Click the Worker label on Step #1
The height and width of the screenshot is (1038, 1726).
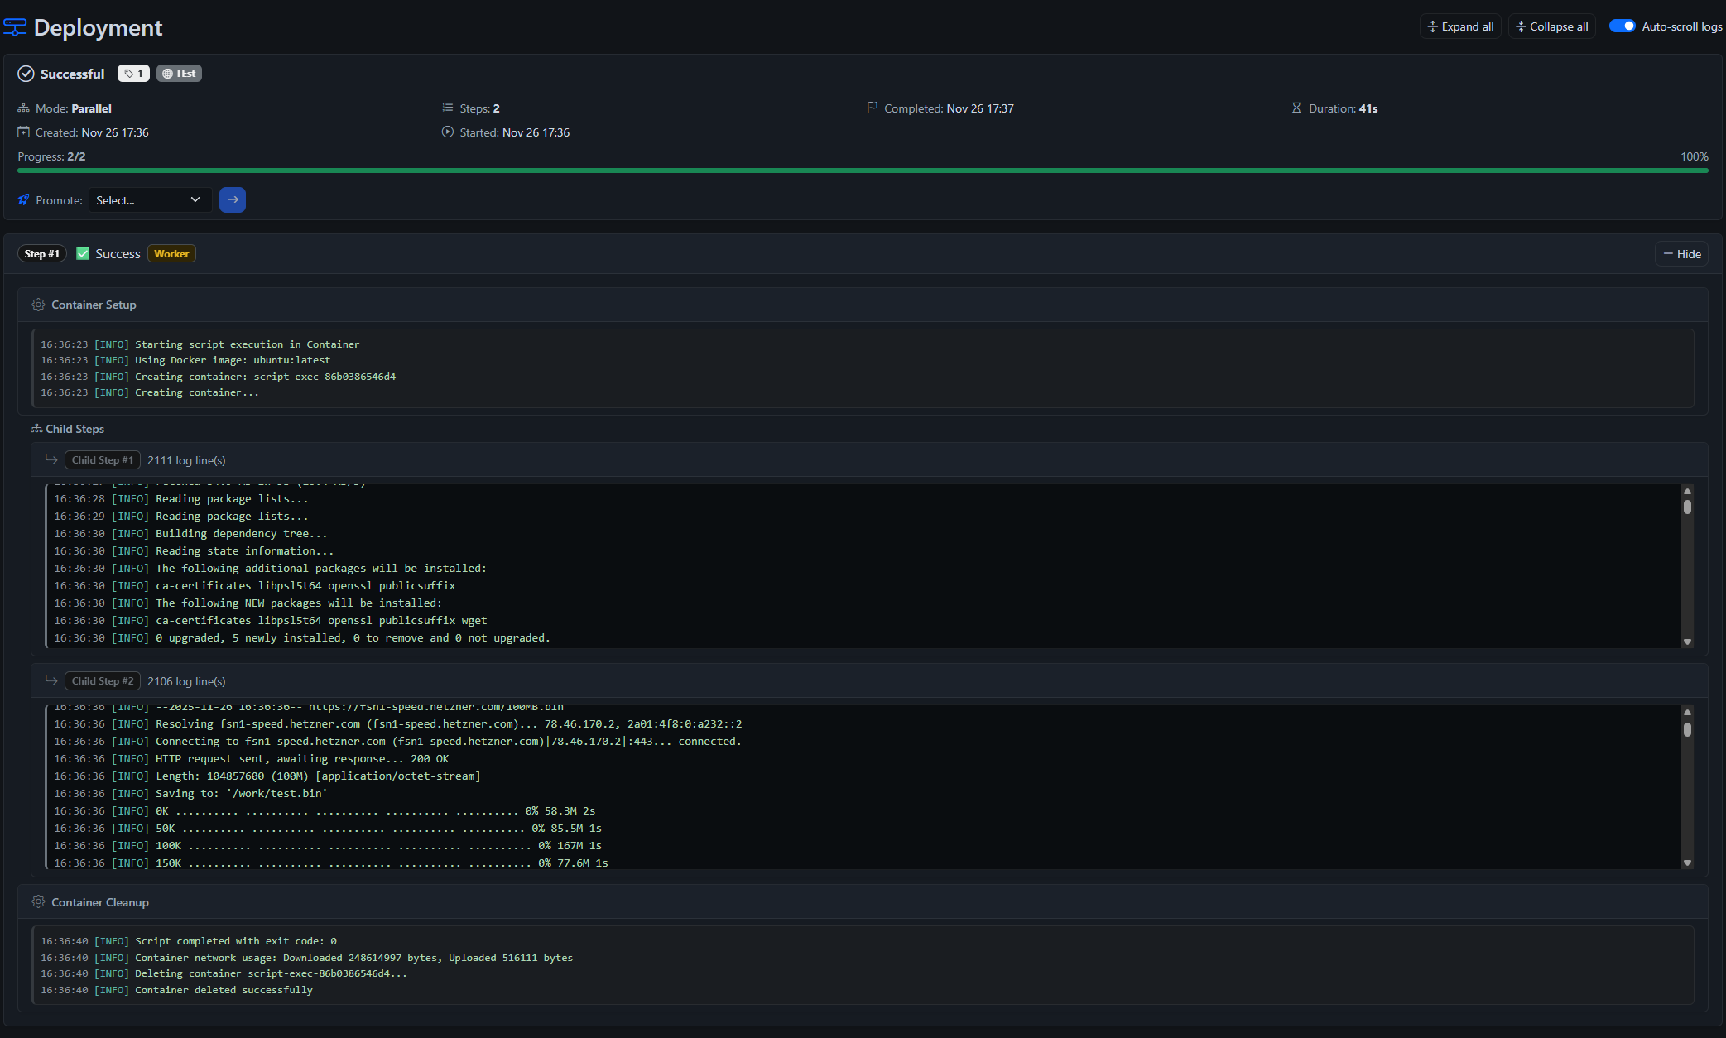pos(171,253)
